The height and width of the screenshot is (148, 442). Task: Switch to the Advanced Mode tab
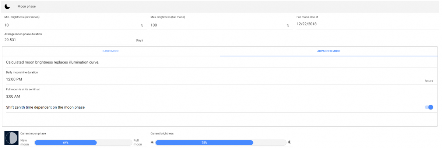point(329,51)
